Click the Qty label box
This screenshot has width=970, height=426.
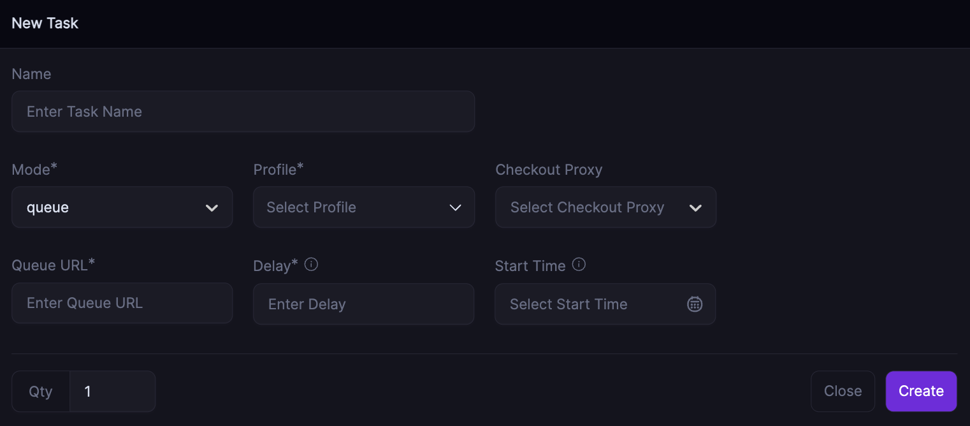click(x=41, y=391)
